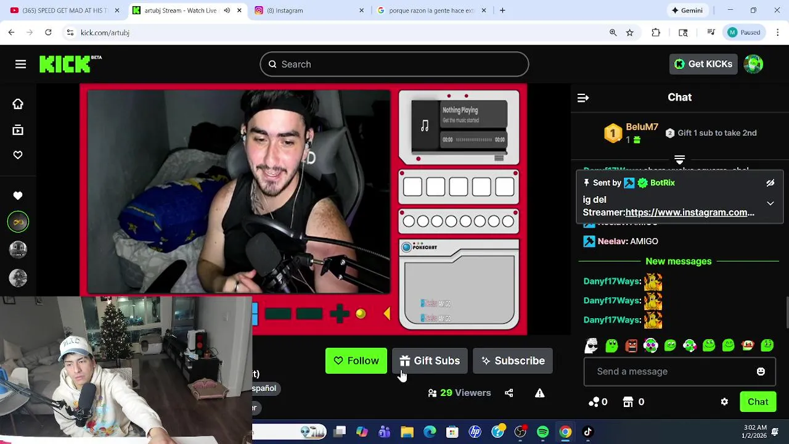The width and height of the screenshot is (789, 444).
Task: Open Chrome media controls icon
Action: pyautogui.click(x=711, y=32)
